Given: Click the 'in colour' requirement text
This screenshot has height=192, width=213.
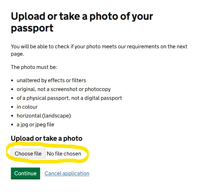Looking at the screenshot, I should click(27, 107).
